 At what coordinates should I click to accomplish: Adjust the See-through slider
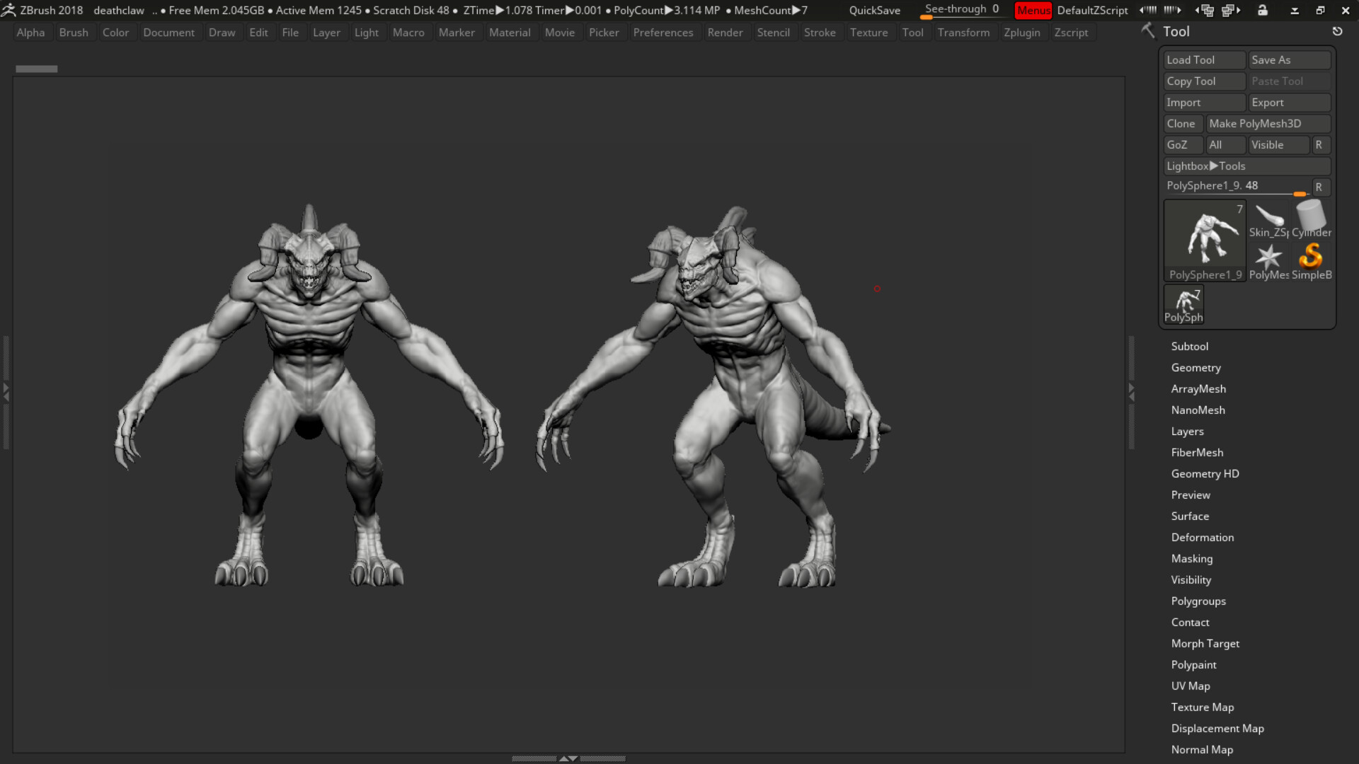pos(963,10)
